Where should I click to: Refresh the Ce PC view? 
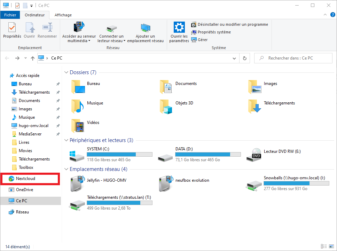point(245,58)
